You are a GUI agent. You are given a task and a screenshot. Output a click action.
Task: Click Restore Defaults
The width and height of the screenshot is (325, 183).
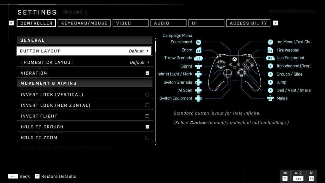coord(59,176)
